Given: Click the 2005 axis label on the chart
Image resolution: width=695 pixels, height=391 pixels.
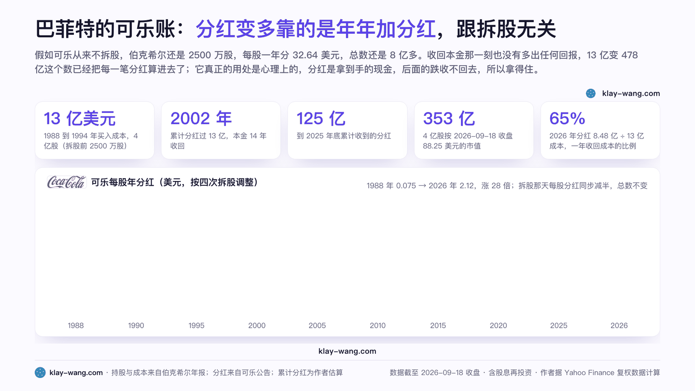Looking at the screenshot, I should click(317, 325).
